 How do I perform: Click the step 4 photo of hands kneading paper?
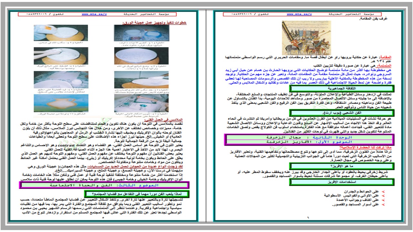pos(61,56)
